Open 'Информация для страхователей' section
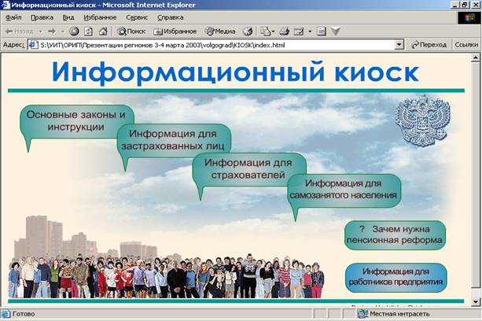Image resolution: width=482 pixels, height=321 pixels. 248,168
